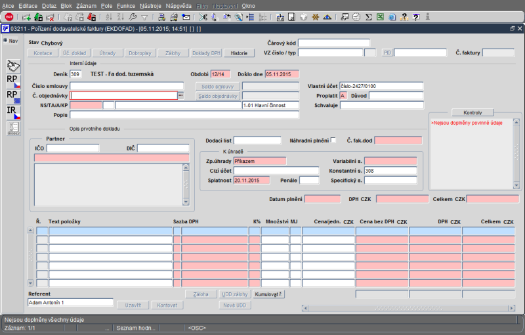Select the Nav radio button
Screen dimensions: 525x335
pyautogui.click(x=5, y=41)
